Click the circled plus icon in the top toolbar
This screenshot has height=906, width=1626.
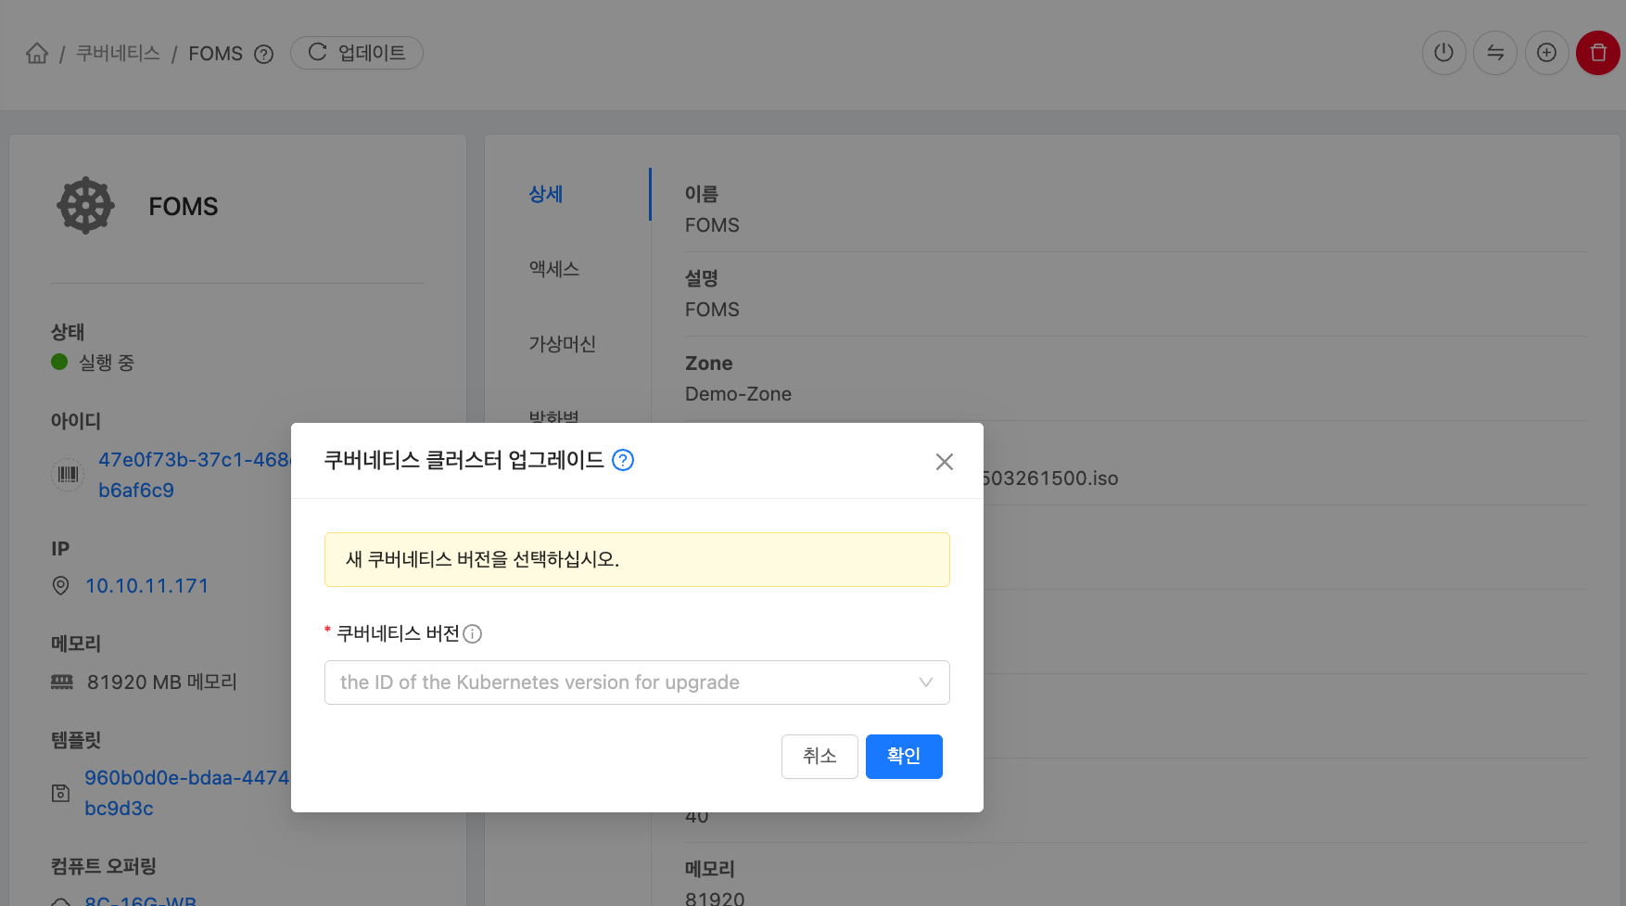(1546, 53)
